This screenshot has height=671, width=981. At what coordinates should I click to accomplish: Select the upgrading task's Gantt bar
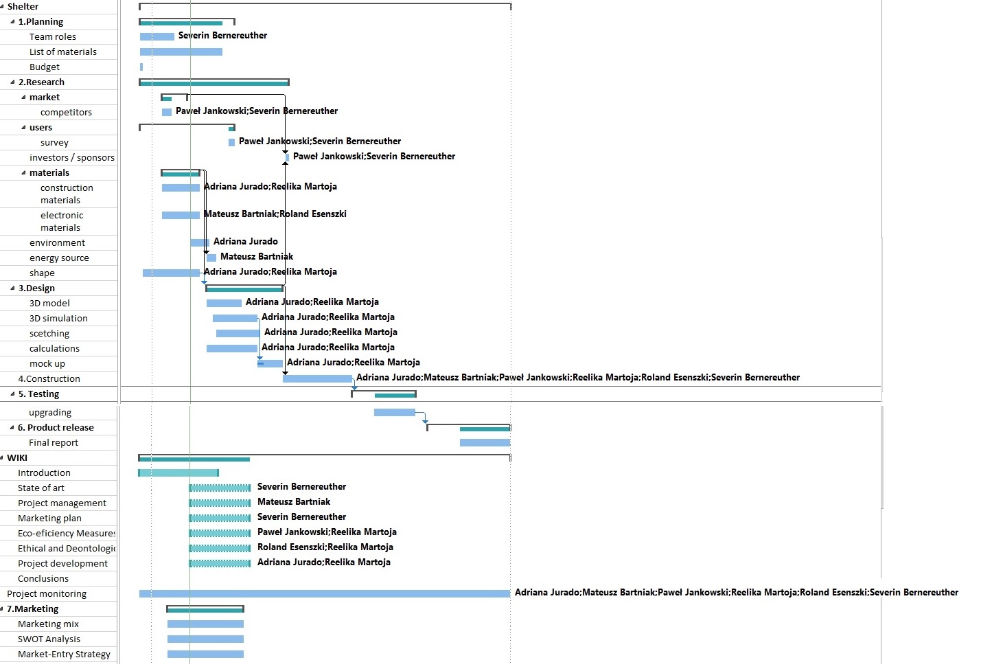[x=394, y=412]
